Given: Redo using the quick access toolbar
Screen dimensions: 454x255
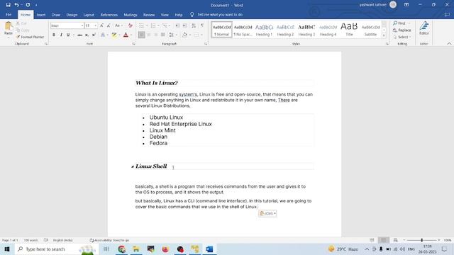Looking at the screenshot, I should [28, 5].
